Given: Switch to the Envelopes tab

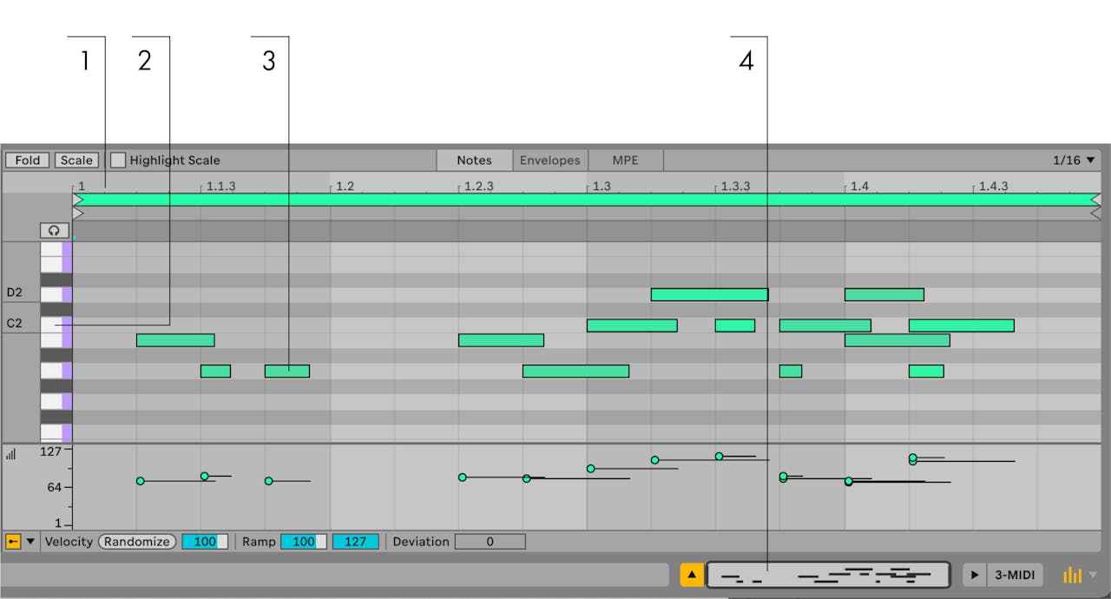Looking at the screenshot, I should (x=549, y=160).
